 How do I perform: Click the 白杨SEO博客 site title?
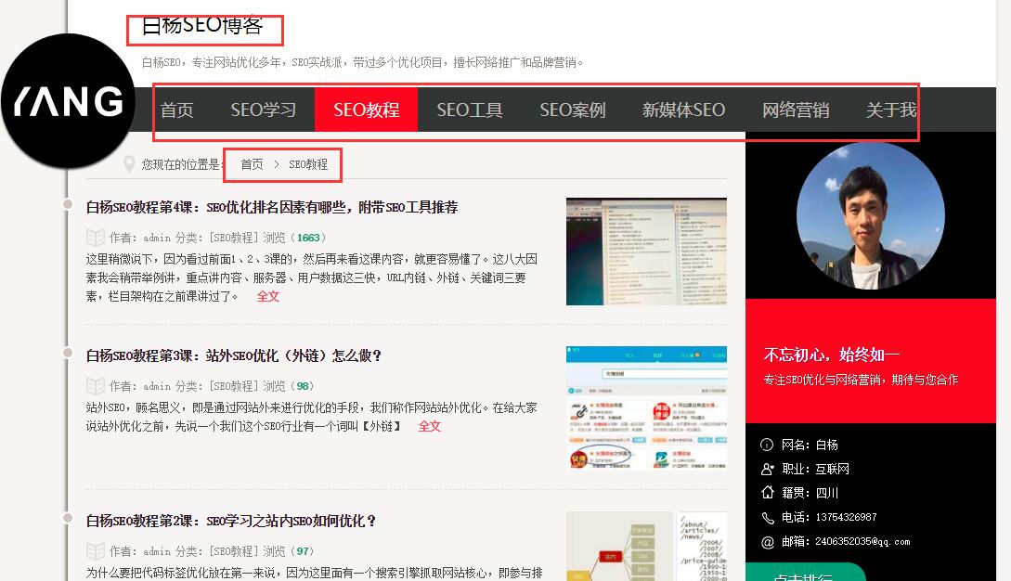[202, 24]
